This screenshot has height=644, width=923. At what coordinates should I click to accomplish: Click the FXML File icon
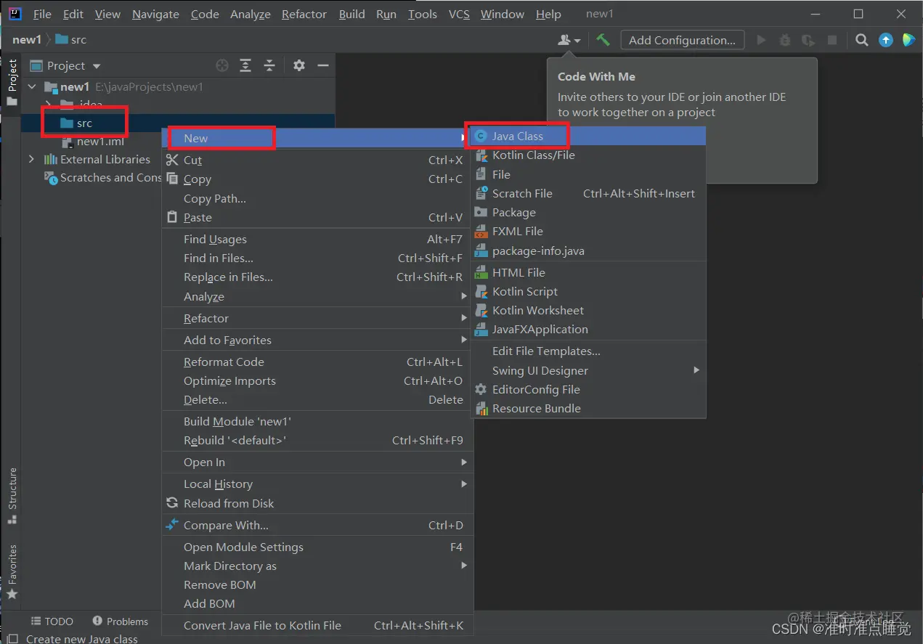click(x=481, y=232)
